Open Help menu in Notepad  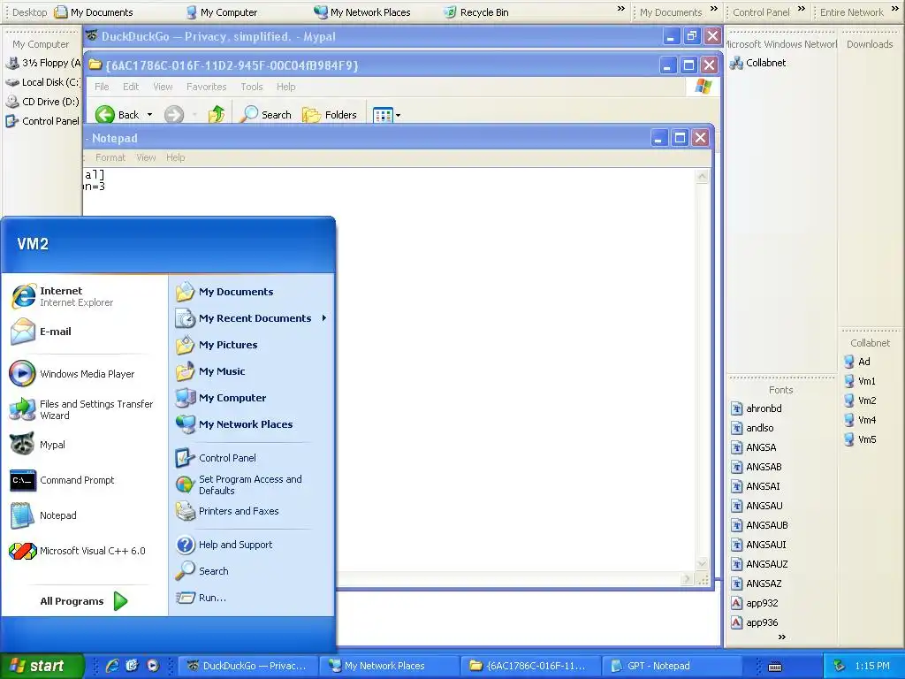click(x=176, y=157)
